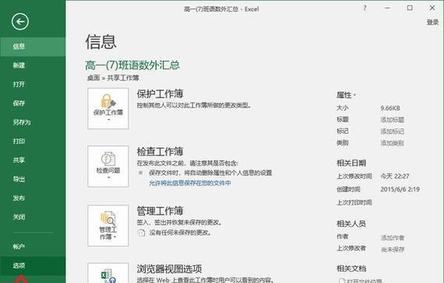Open the 发布 page

(x=33, y=198)
